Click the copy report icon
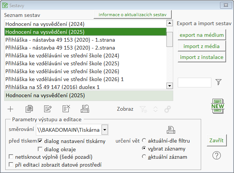 (x=29, y=109)
